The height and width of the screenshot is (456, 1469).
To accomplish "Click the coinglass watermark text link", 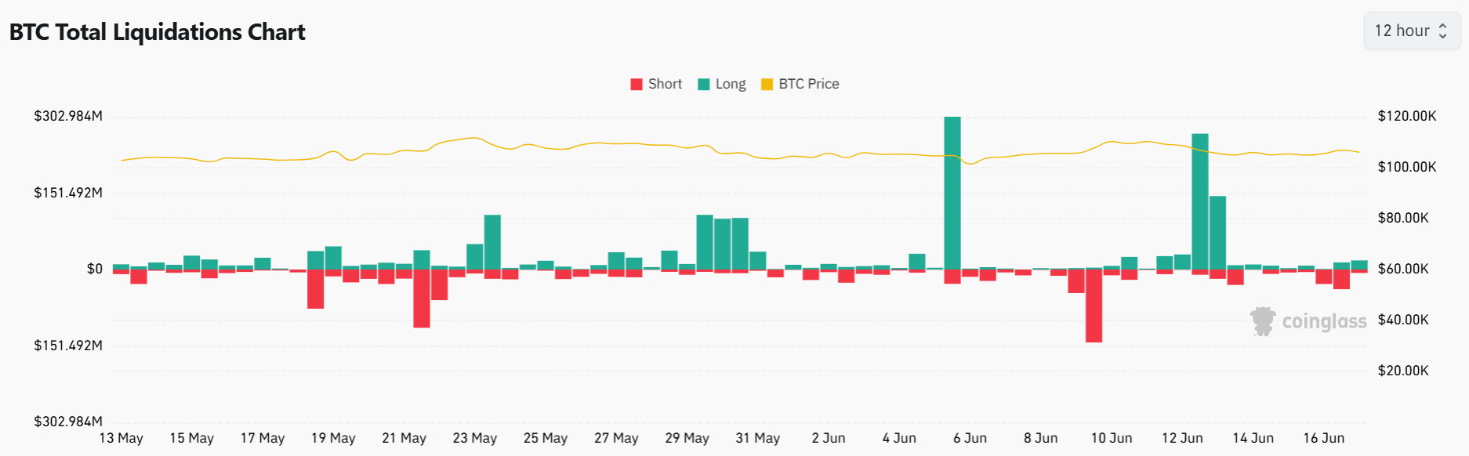I will click(x=1324, y=321).
